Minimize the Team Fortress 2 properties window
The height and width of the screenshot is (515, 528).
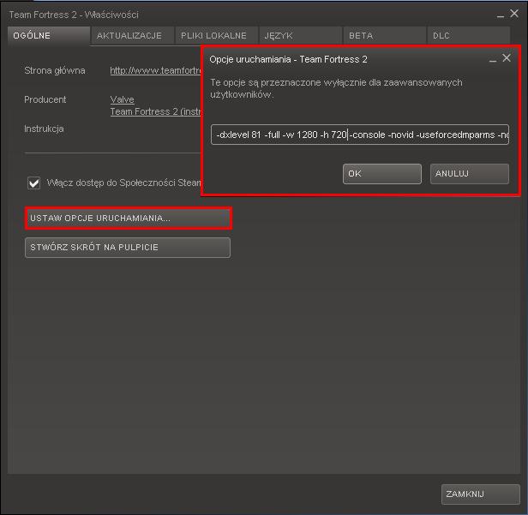tap(501, 15)
